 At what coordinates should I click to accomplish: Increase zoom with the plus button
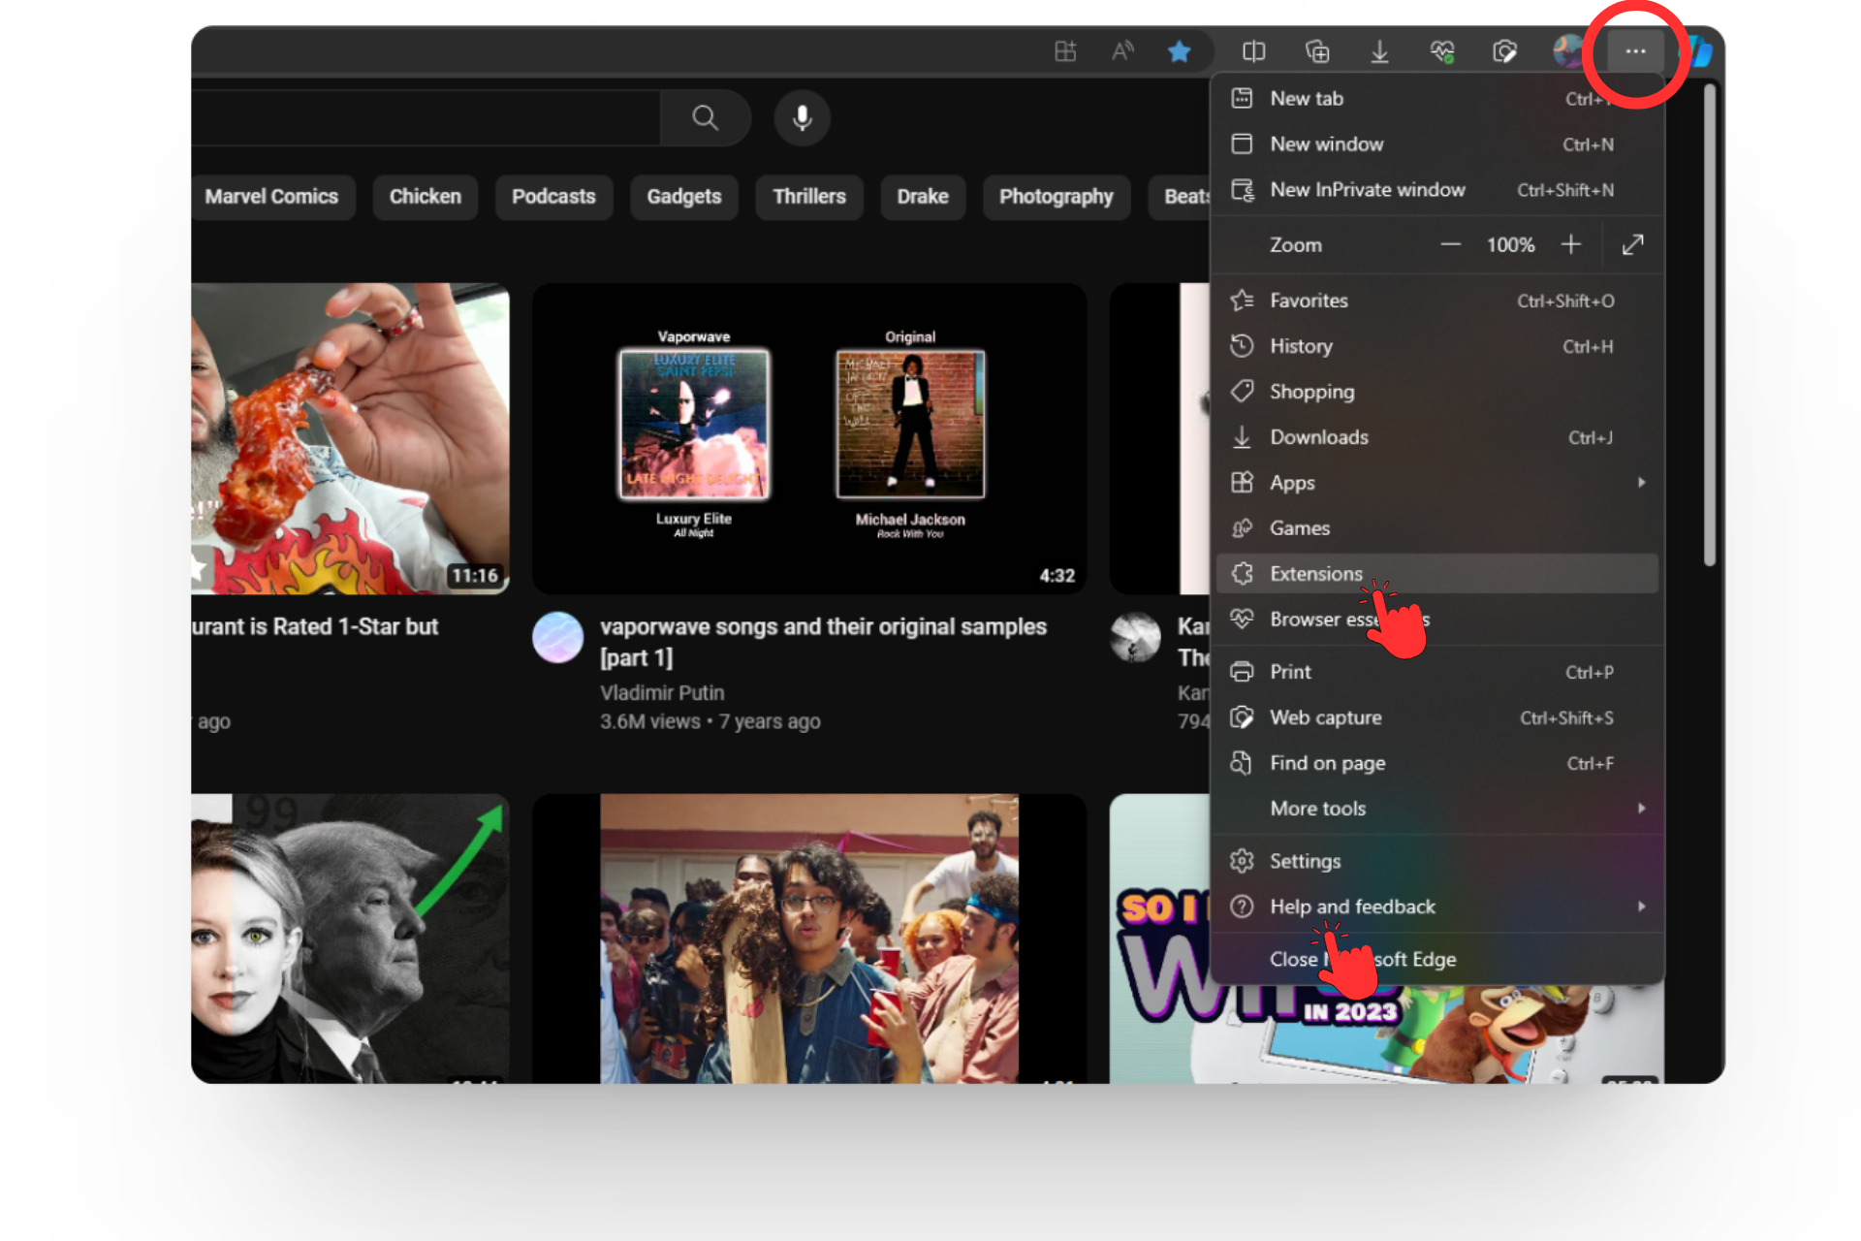[x=1570, y=245]
